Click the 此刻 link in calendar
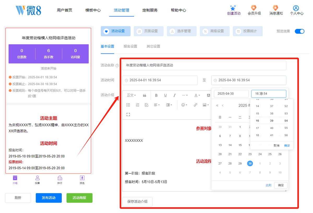 pos(268,185)
